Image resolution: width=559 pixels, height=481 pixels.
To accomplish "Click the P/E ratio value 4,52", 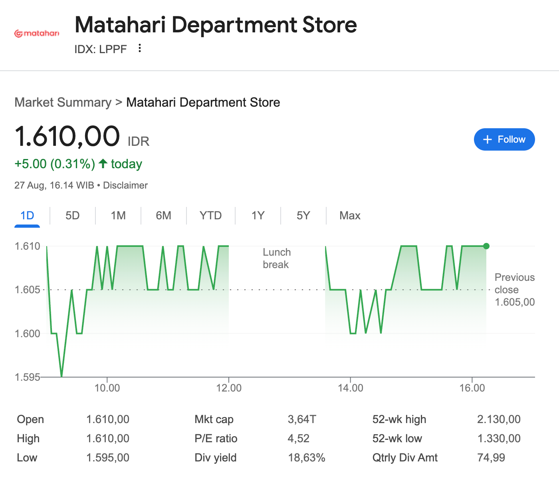I will (299, 439).
